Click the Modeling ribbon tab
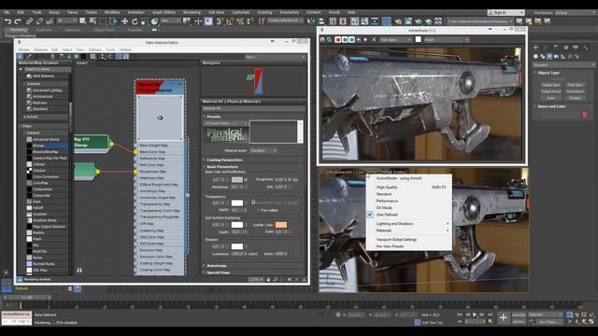The image size is (598, 336). pyautogui.click(x=18, y=30)
